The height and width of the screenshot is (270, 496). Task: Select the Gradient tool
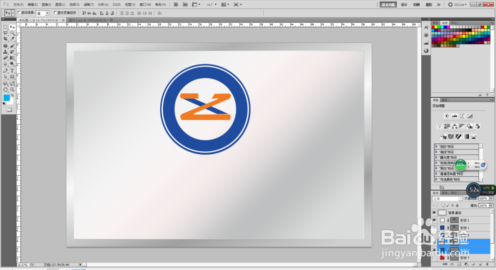click(12, 58)
